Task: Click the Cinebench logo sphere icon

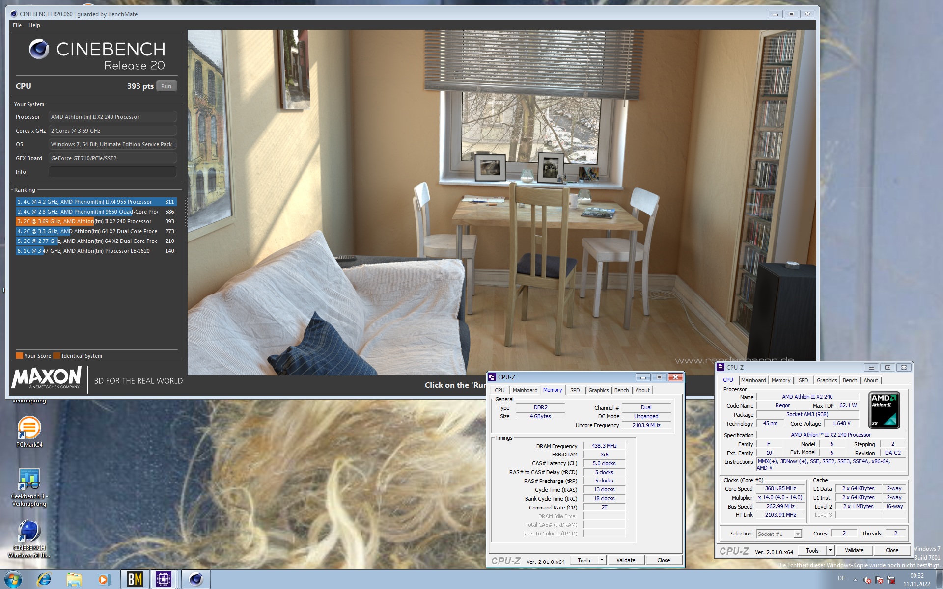Action: coord(39,49)
